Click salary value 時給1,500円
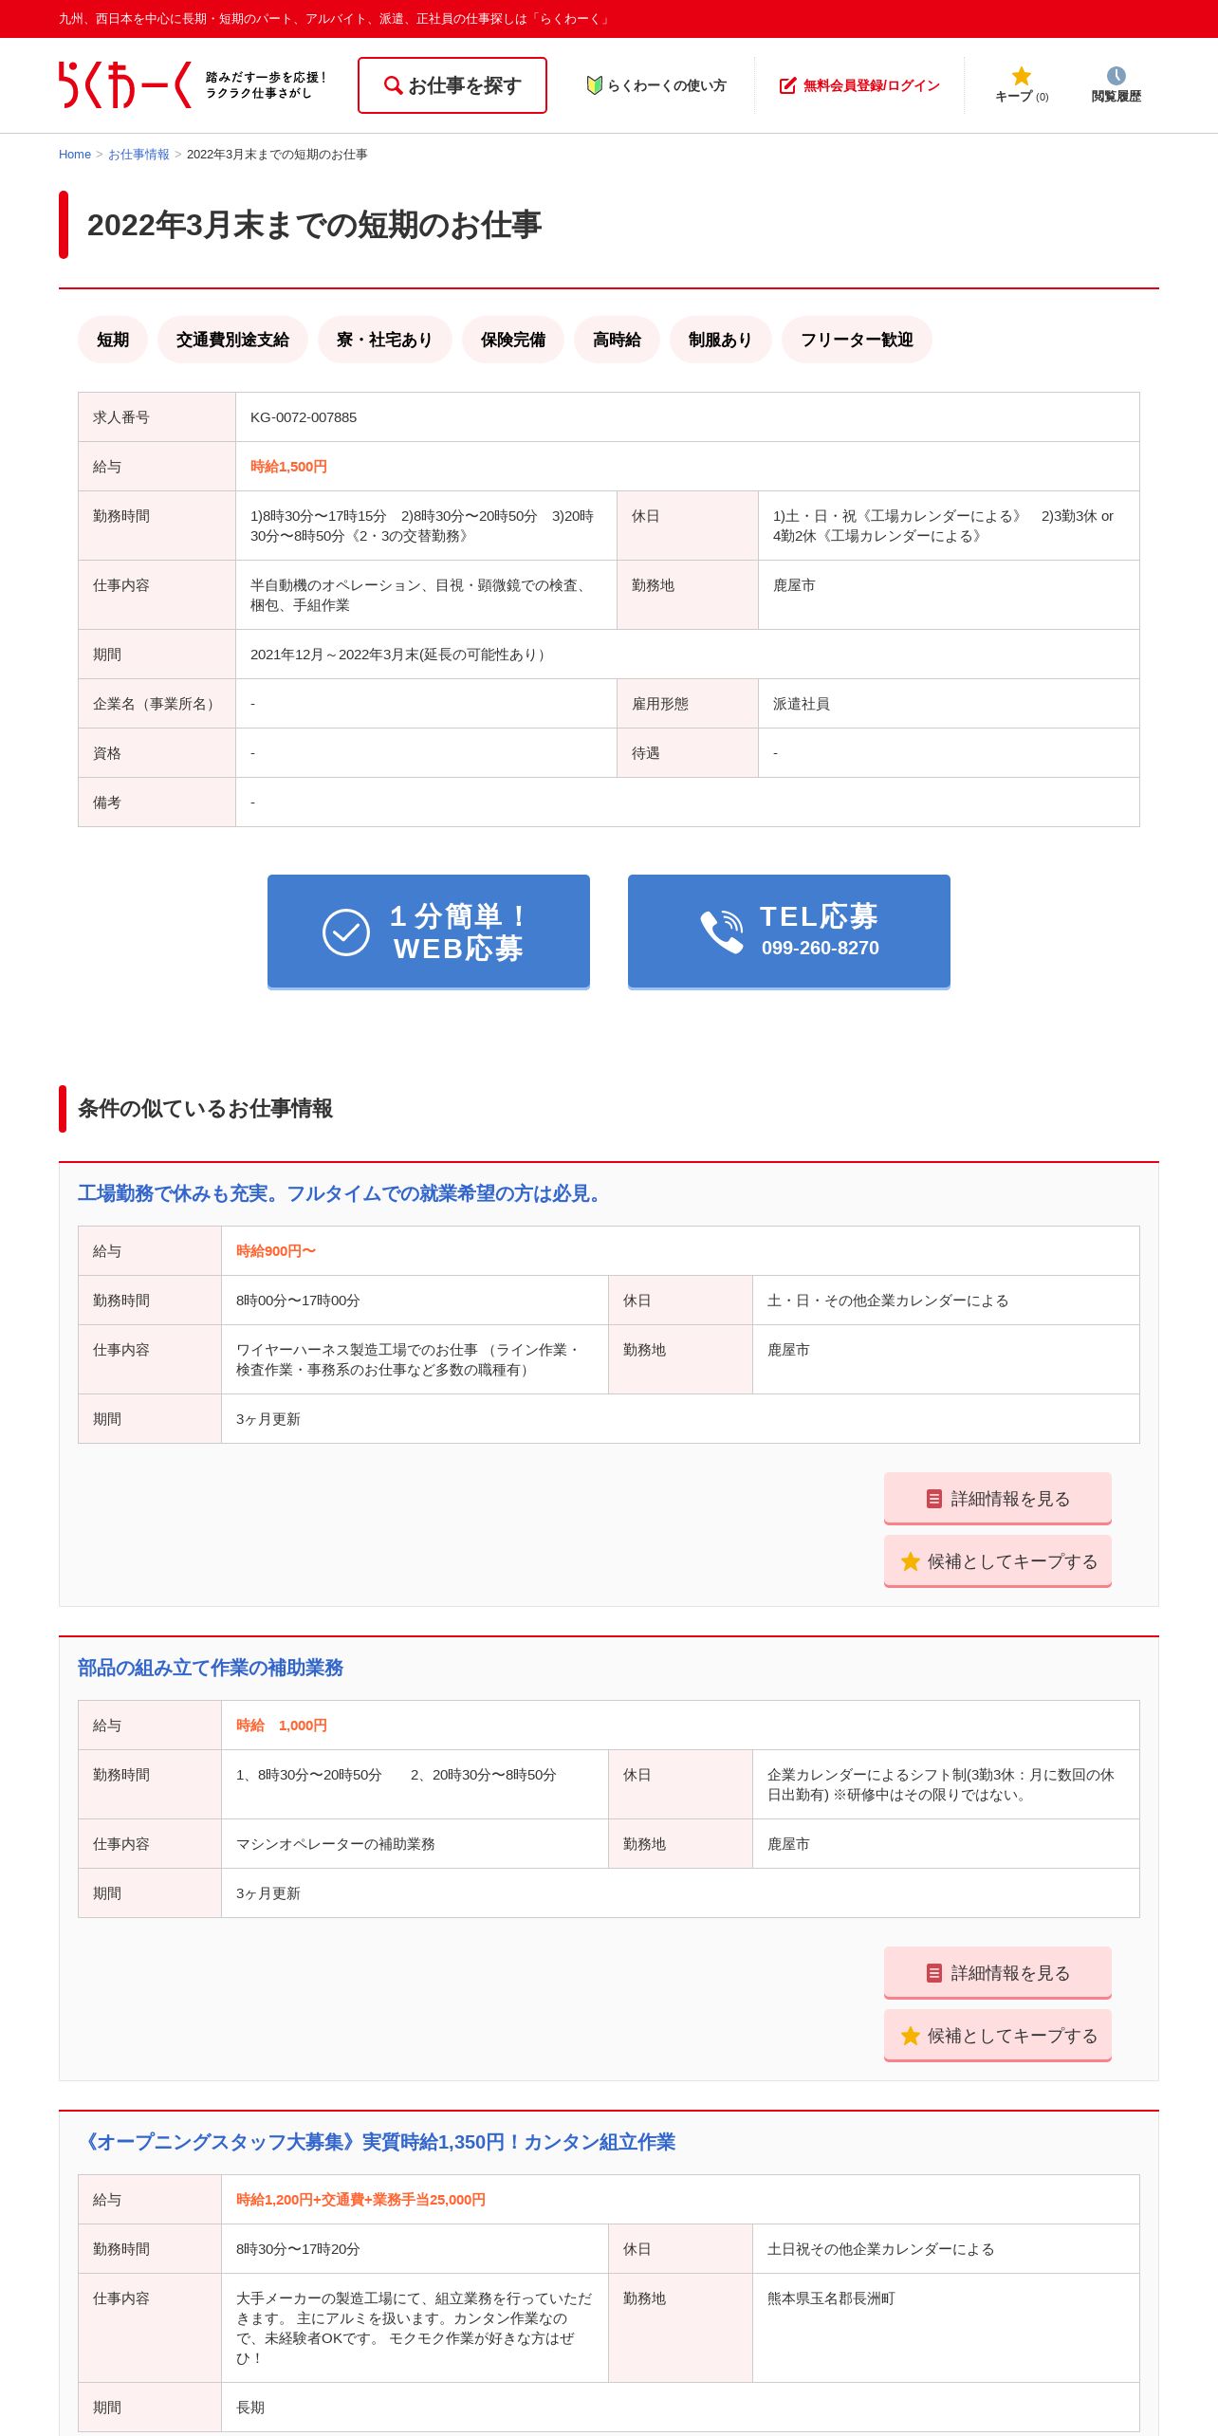 288,467
